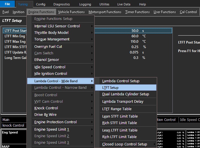
Task: Open Lambda Transport Delay
Action: click(x=126, y=102)
